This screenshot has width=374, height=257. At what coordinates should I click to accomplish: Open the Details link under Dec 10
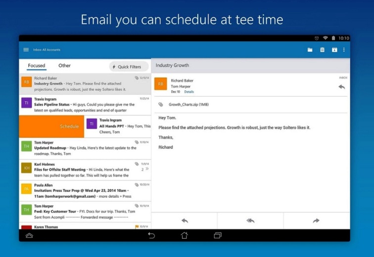click(x=189, y=92)
